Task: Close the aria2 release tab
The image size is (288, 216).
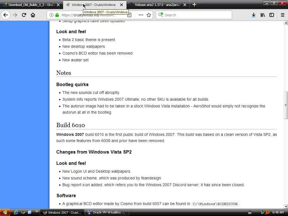Action: click(x=185, y=5)
